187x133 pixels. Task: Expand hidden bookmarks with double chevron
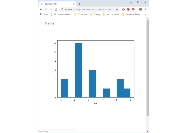145,14
